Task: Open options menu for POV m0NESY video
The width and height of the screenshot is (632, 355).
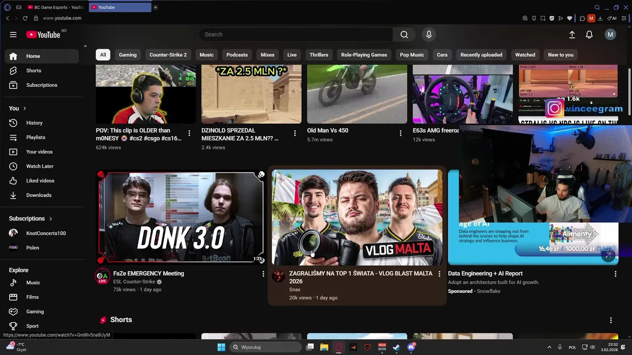Action: coord(189,133)
